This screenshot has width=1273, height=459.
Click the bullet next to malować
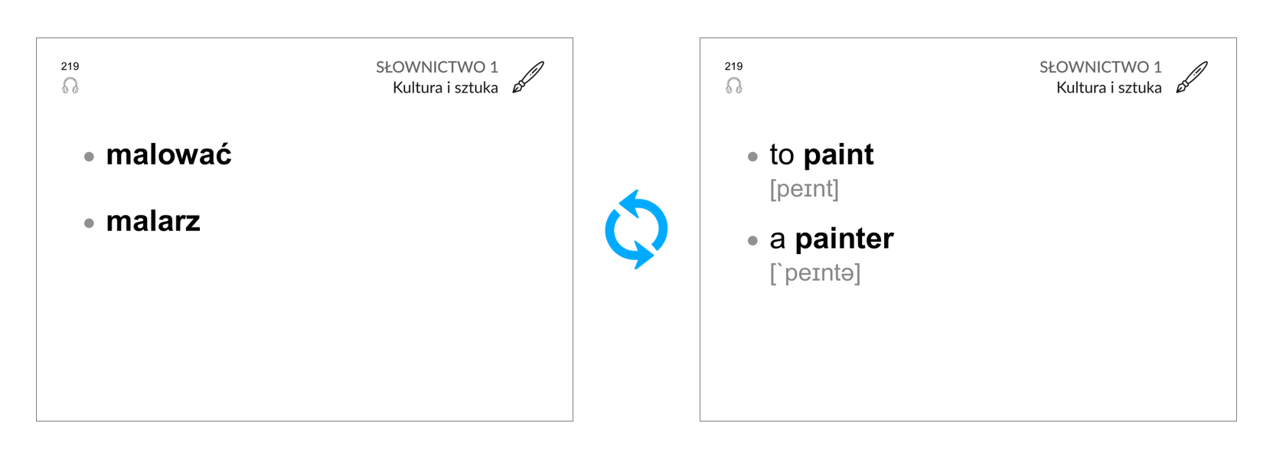pos(90,157)
